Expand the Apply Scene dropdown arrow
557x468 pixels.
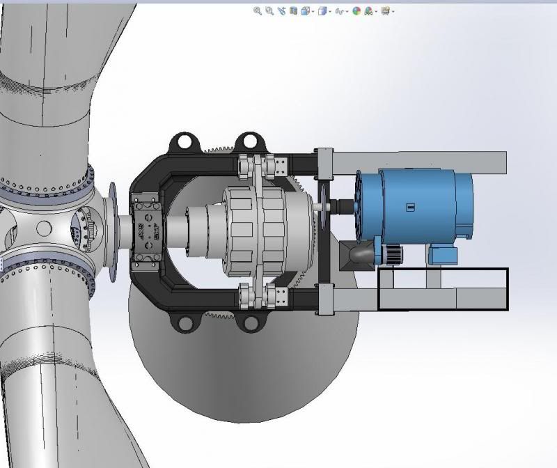(x=376, y=12)
